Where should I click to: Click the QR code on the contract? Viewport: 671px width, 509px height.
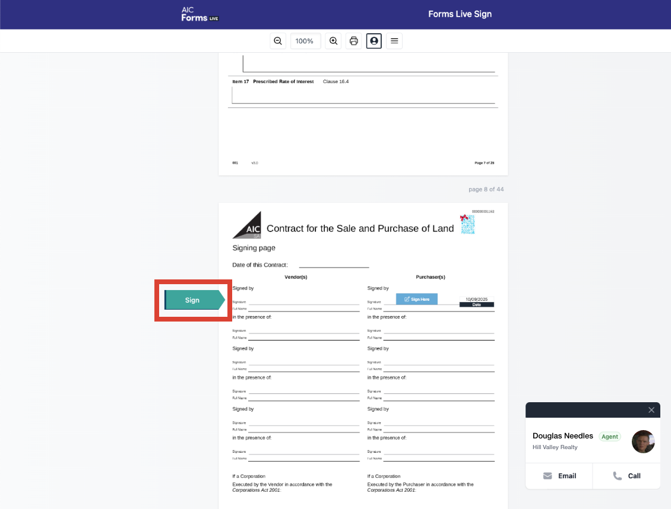tap(468, 224)
